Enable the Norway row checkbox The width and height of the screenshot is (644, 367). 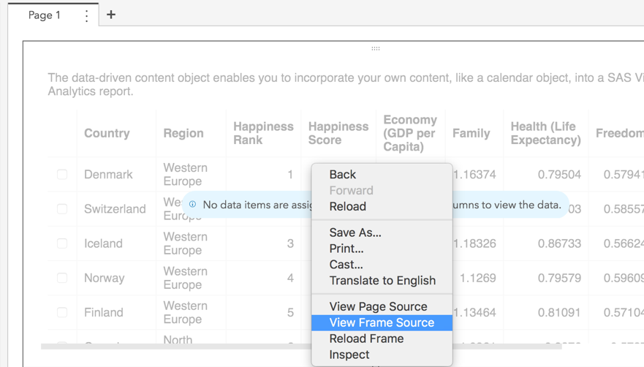(x=62, y=278)
